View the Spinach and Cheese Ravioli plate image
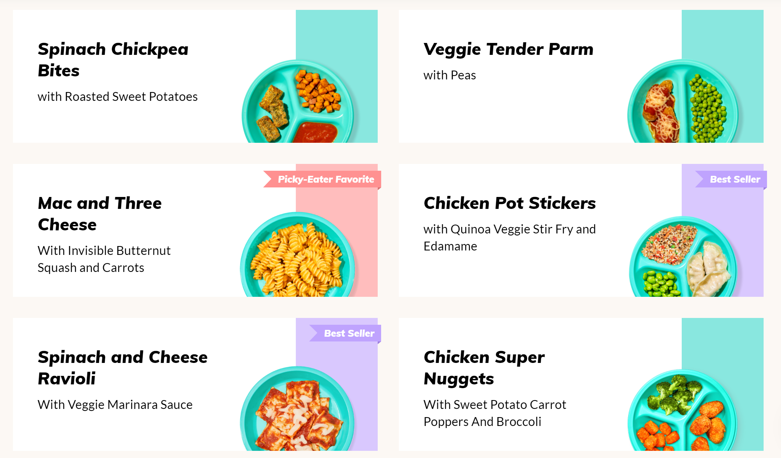This screenshot has width=781, height=458. click(297, 408)
